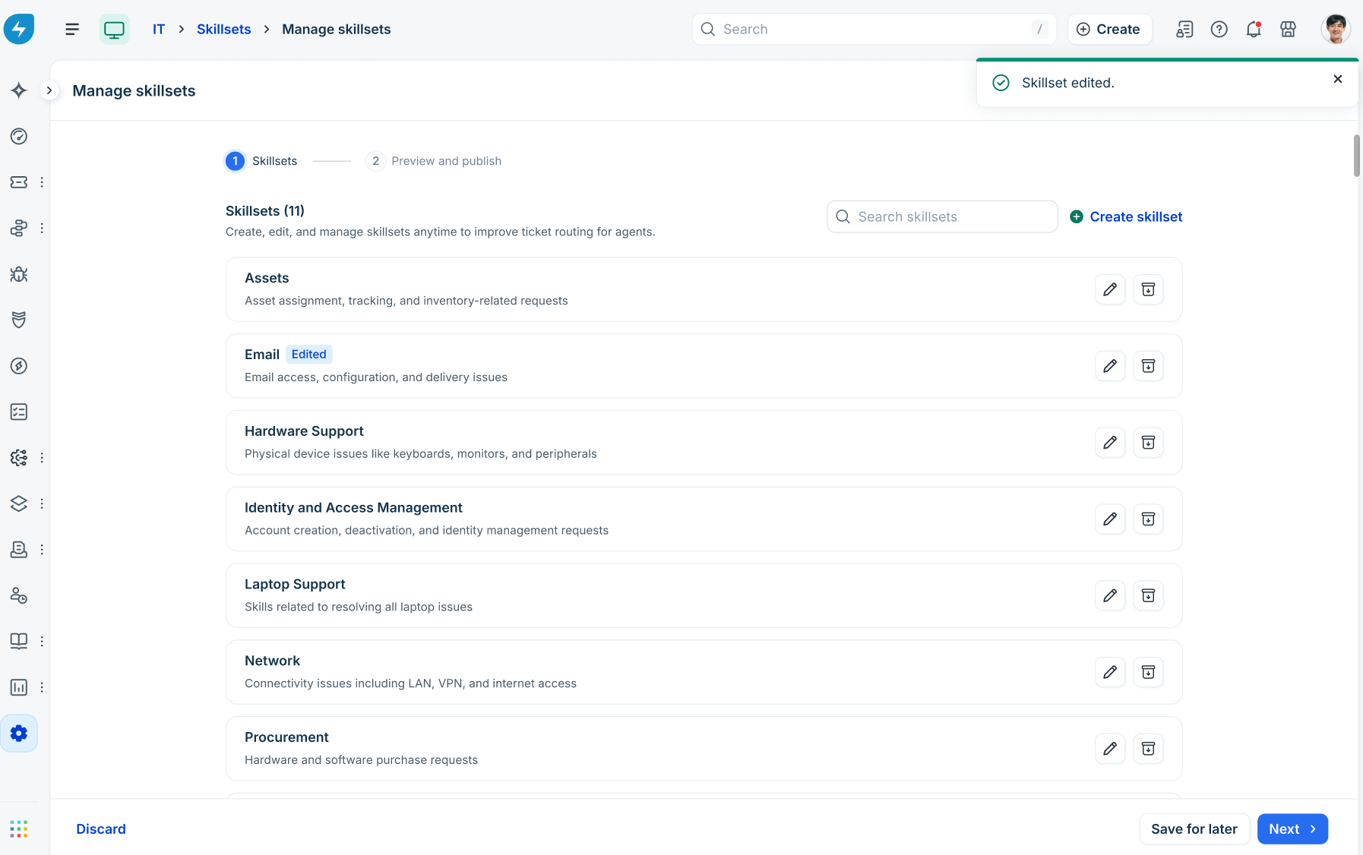This screenshot has height=855, width=1363.
Task: Edit the Assets skillset with pencil icon
Action: click(1110, 289)
